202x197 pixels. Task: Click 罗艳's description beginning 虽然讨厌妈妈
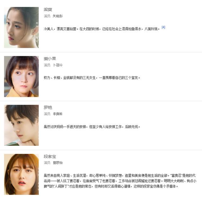92,127
